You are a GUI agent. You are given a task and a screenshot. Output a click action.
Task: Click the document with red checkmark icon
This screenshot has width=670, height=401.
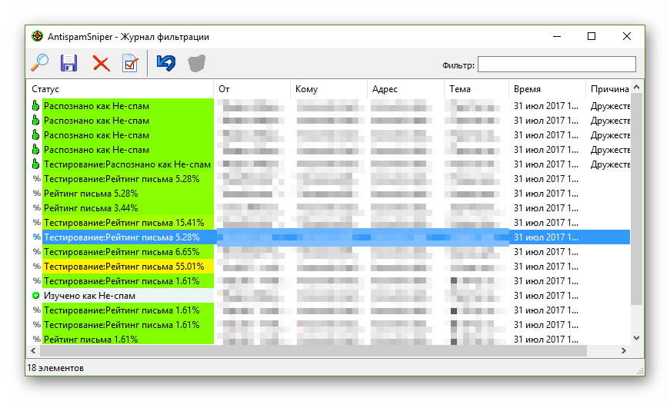(130, 64)
